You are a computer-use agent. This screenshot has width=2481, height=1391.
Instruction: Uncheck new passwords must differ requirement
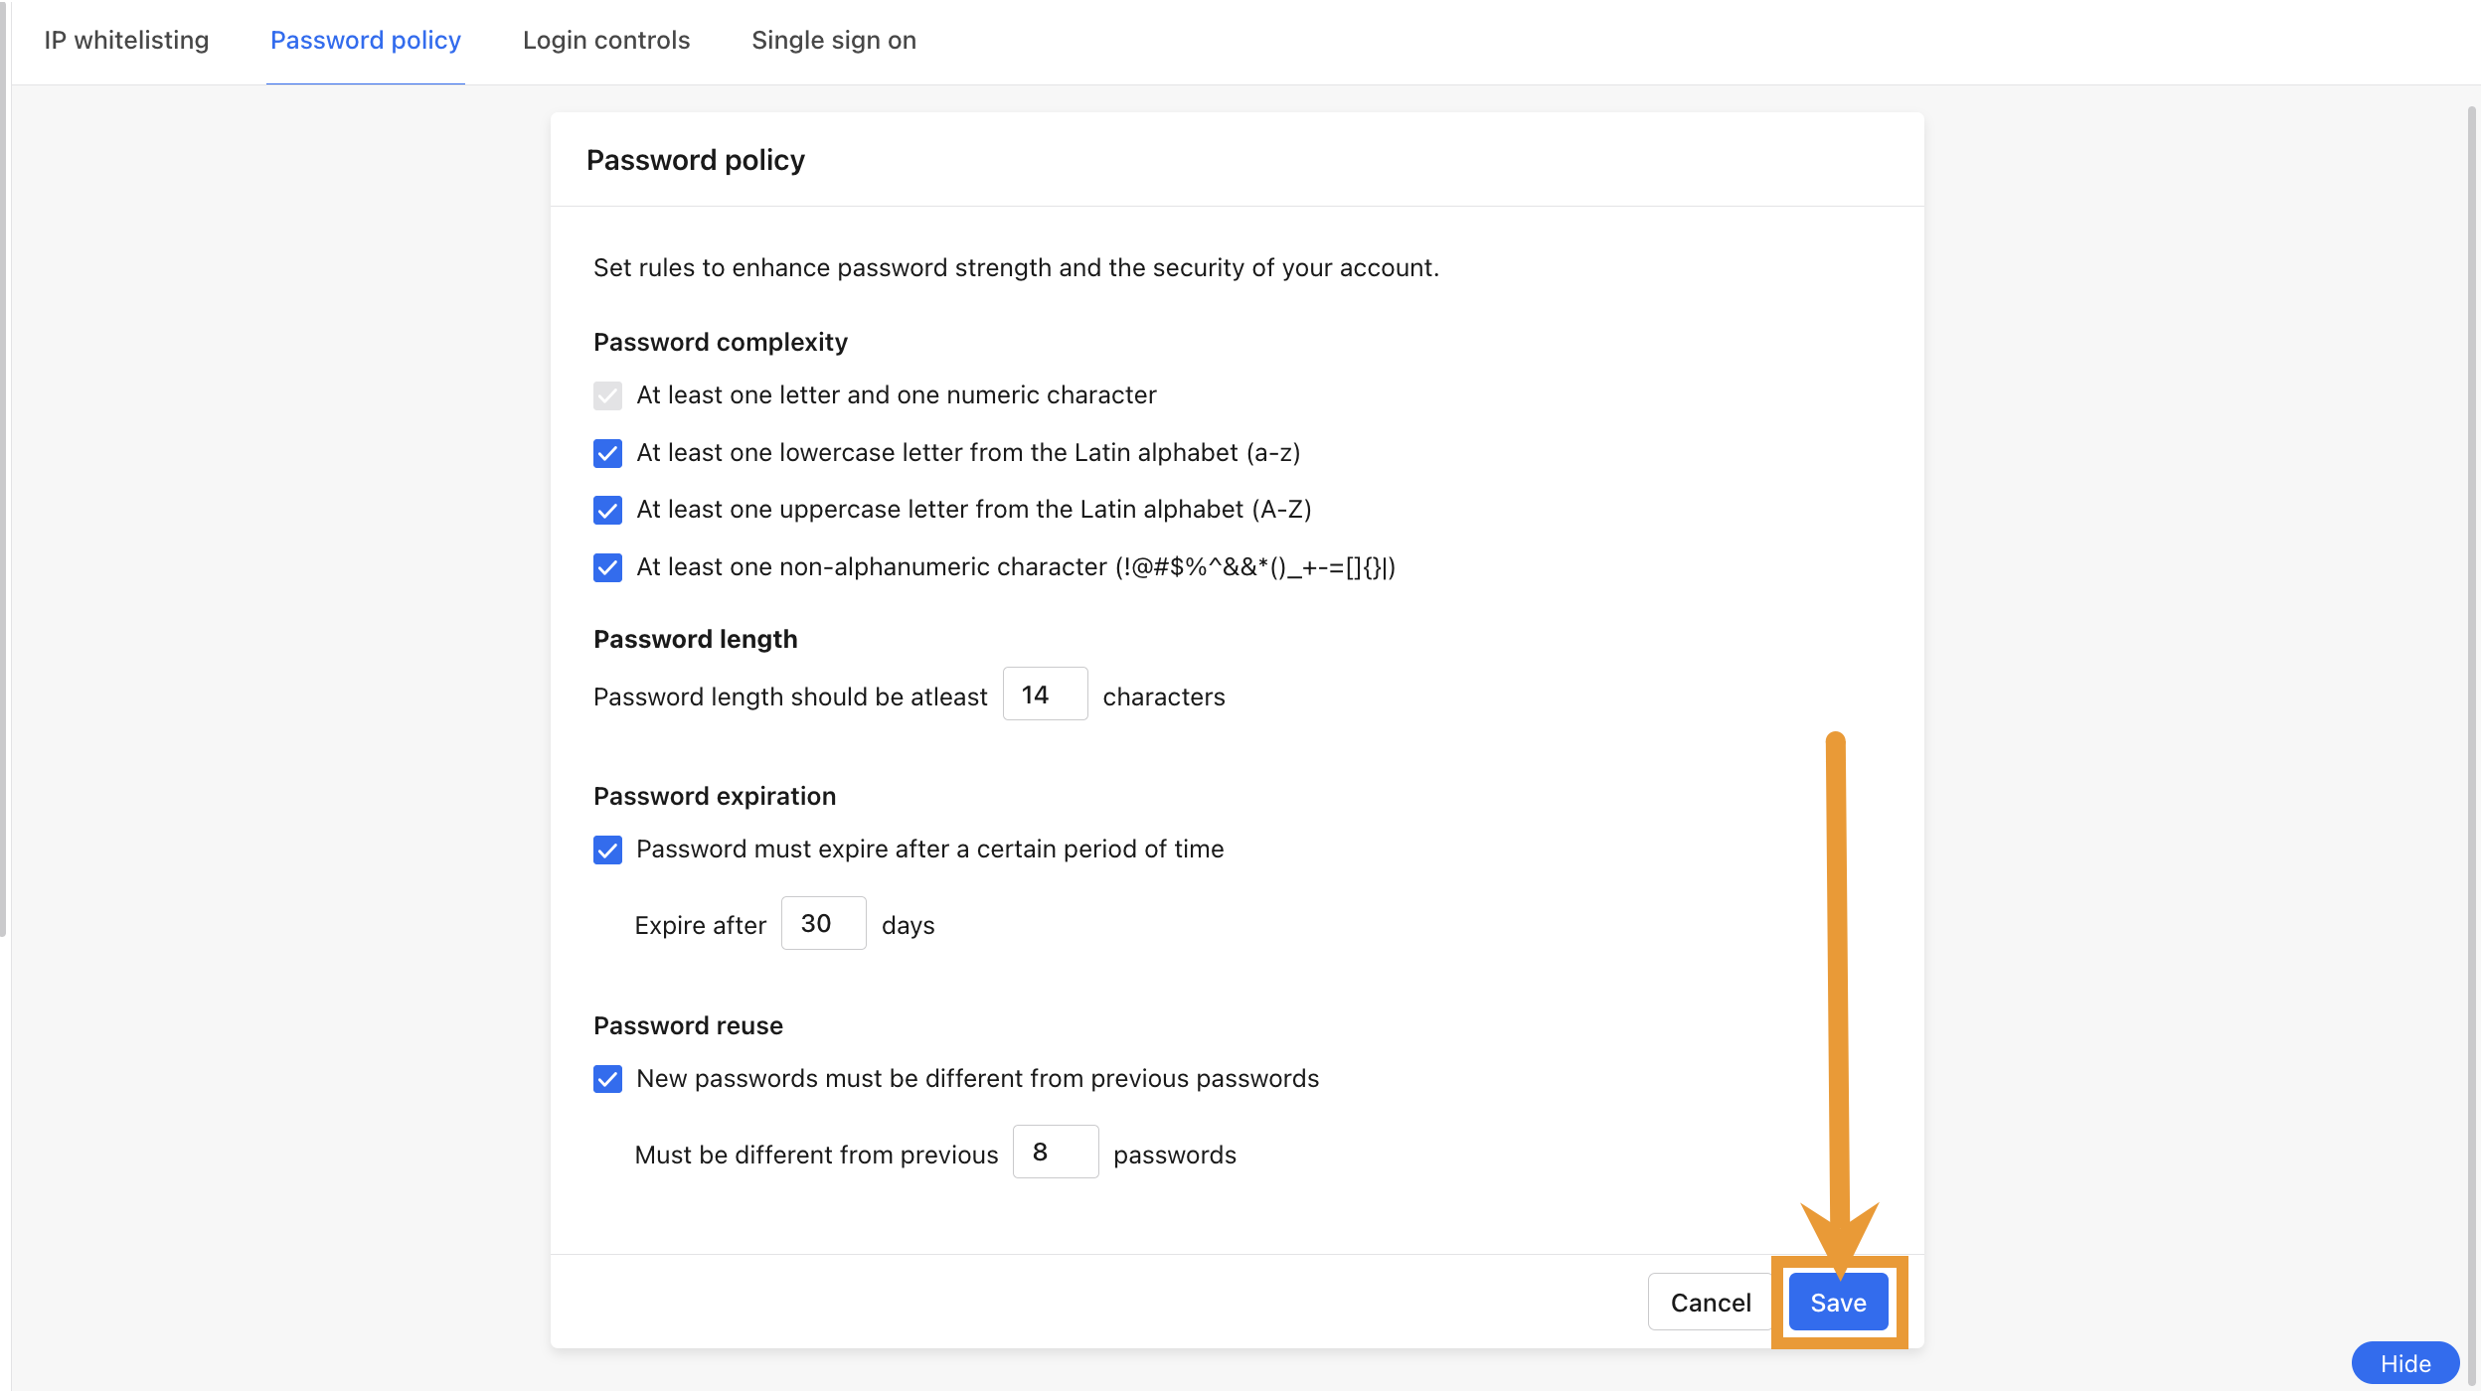[607, 1079]
